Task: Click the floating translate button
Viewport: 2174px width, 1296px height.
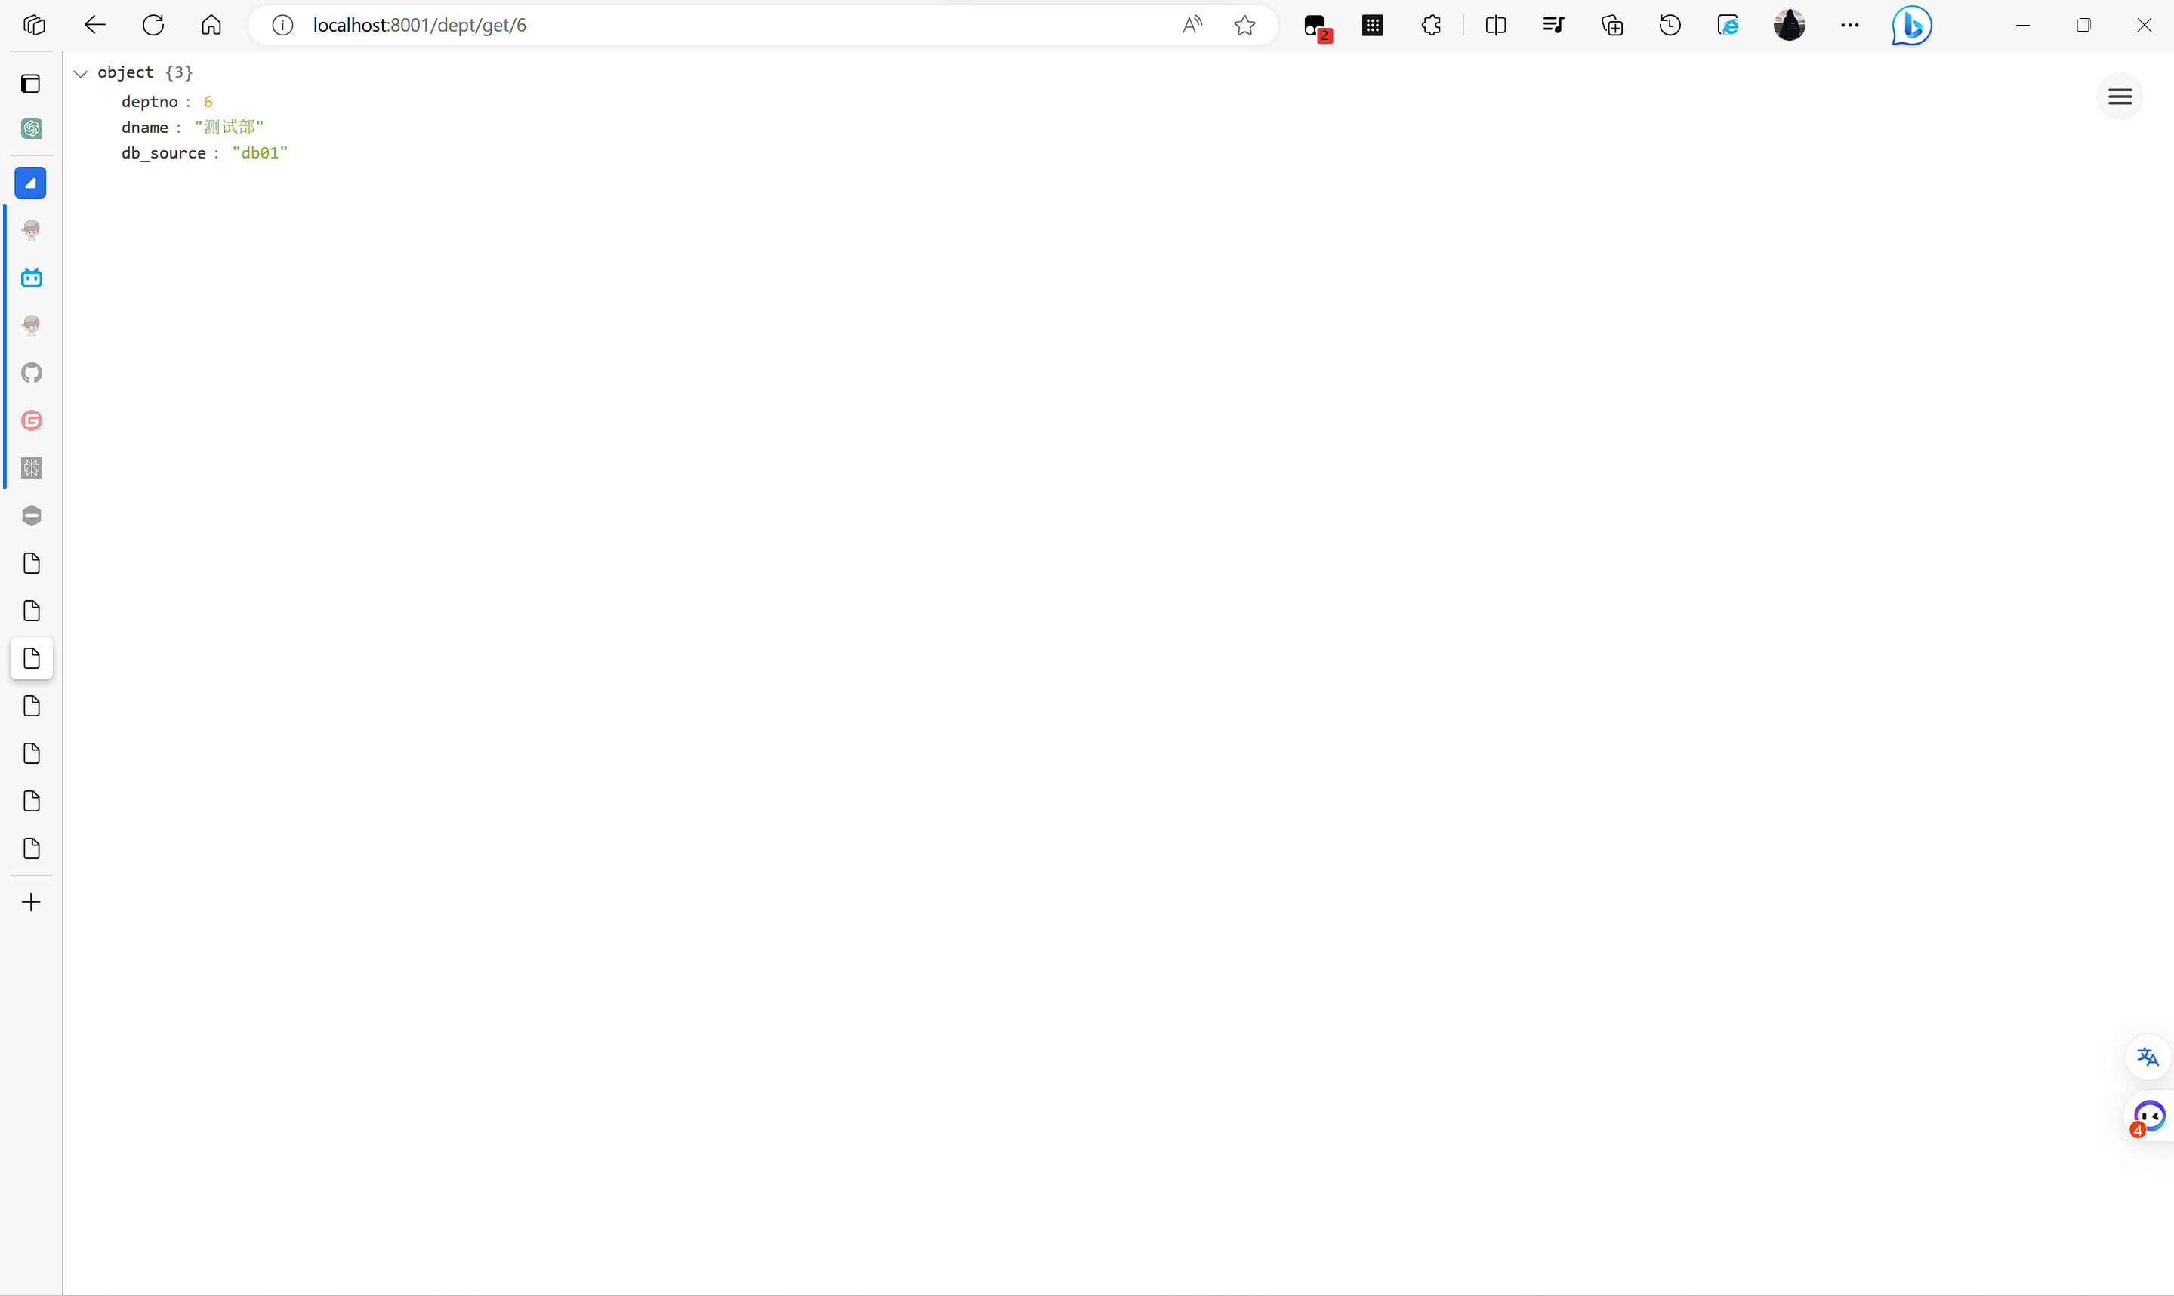Action: 2147,1057
